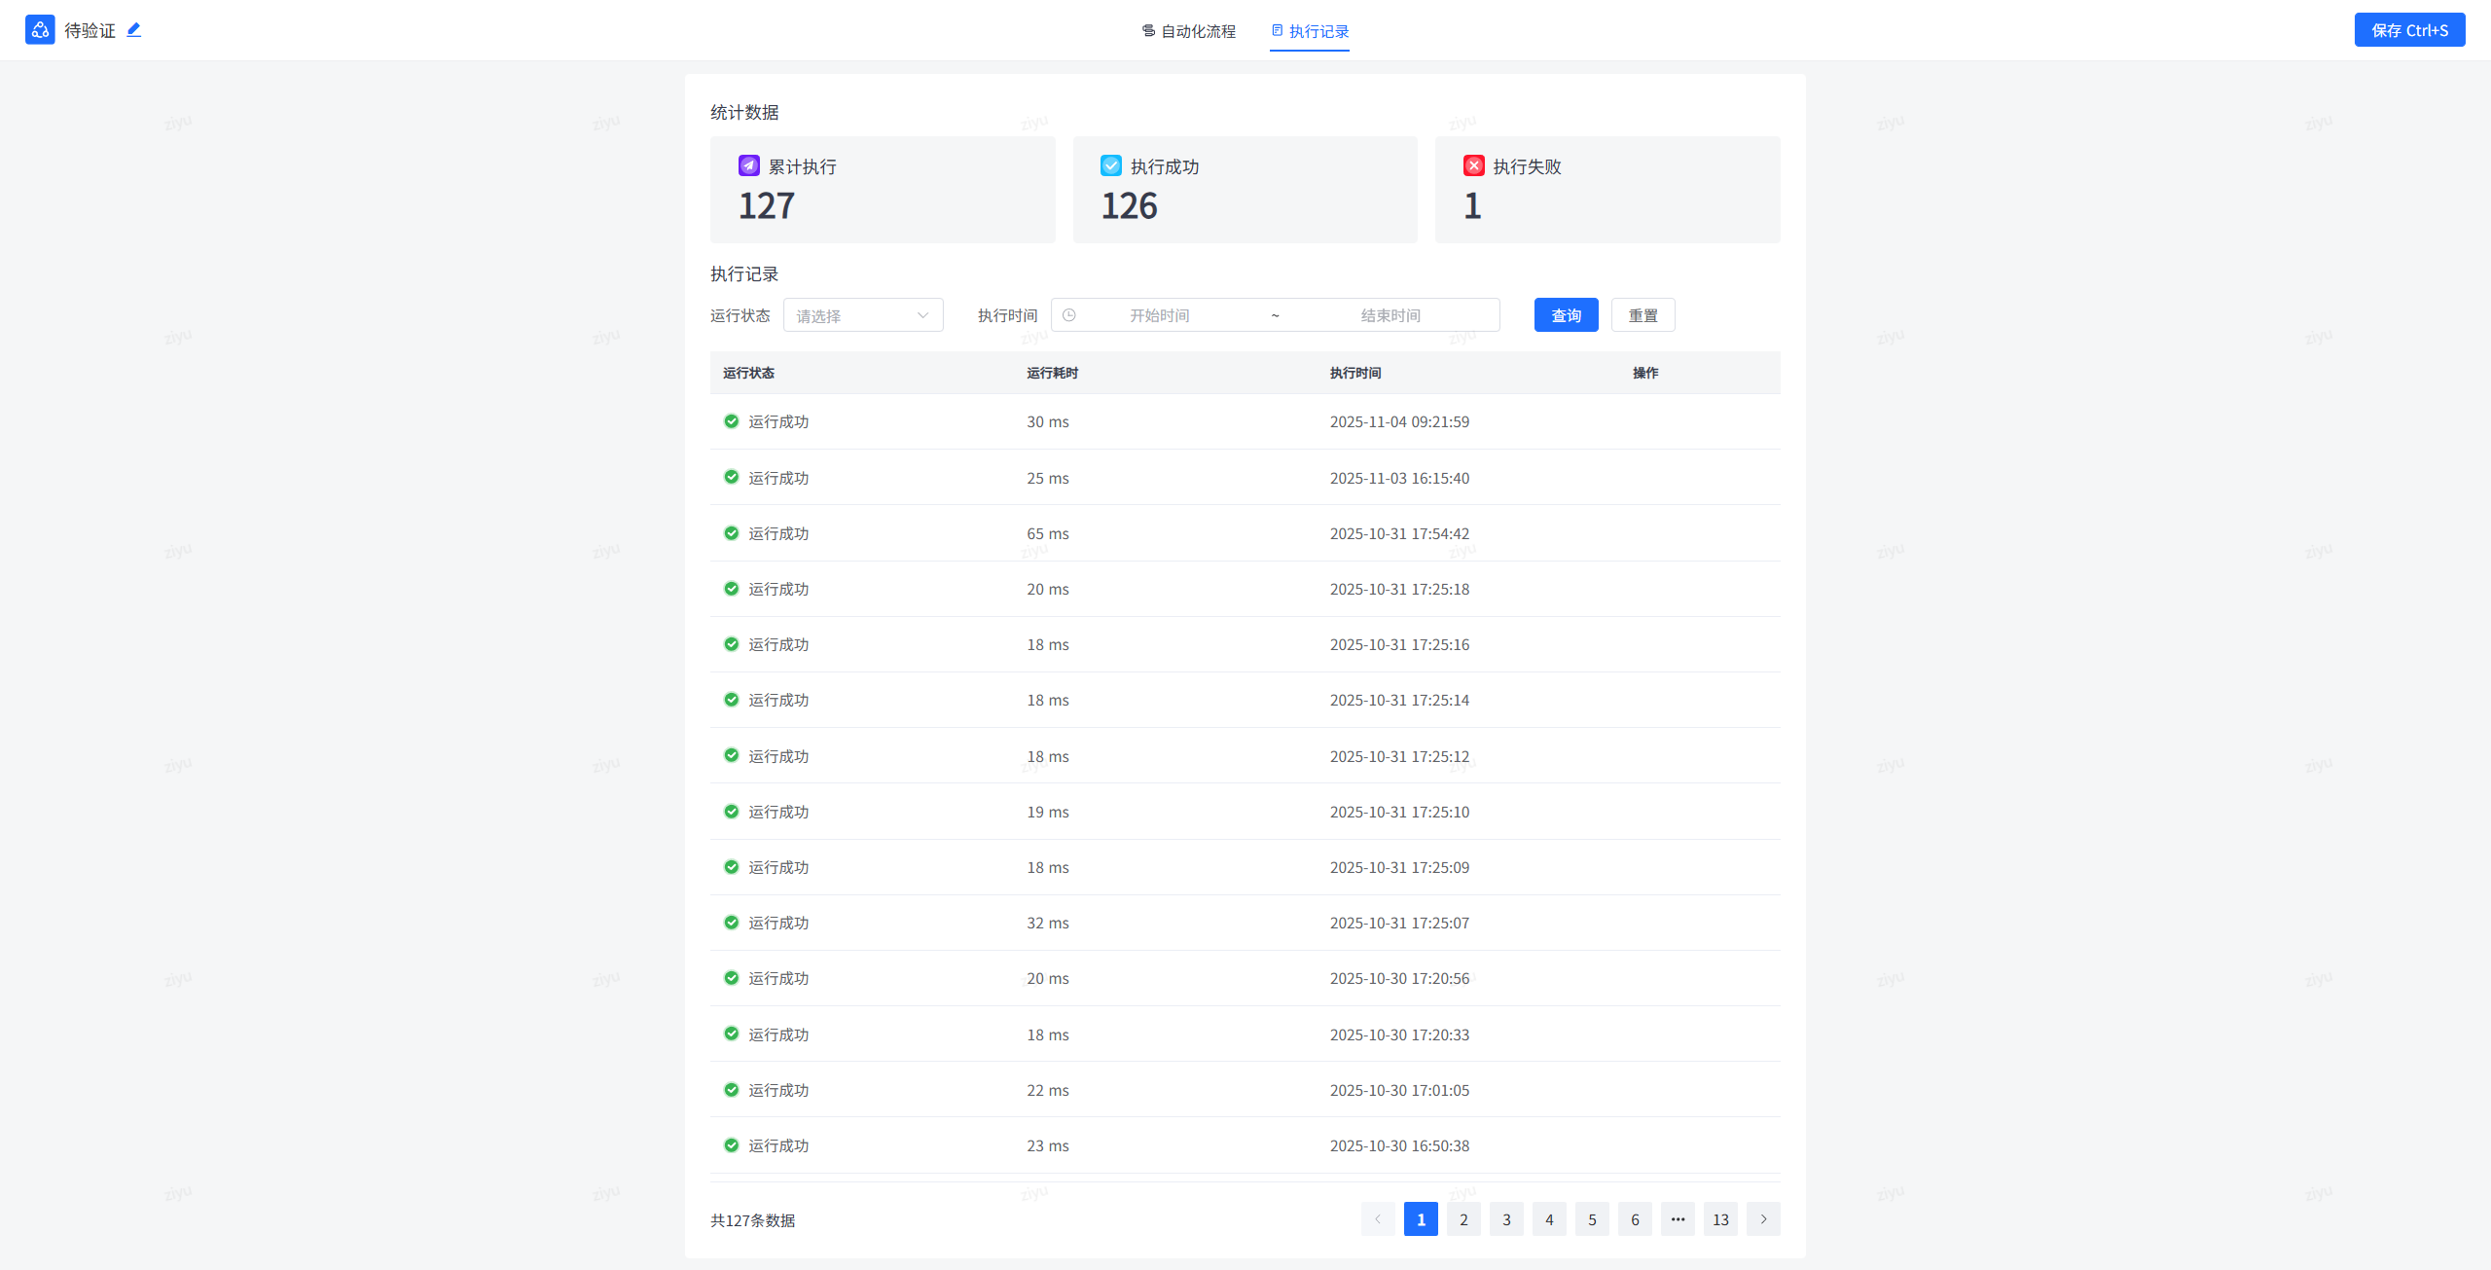Image resolution: width=2491 pixels, height=1270 pixels.
Task: Open the 运行状态 dropdown selector
Action: click(x=862, y=315)
